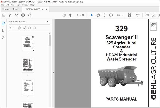The width and height of the screenshot is (160, 108).
Task: Click thumbnails panel scroll up arrow
Action: click(x=50, y=34)
